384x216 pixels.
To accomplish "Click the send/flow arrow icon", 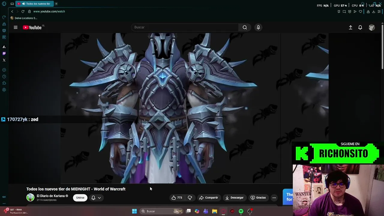I will coord(355,11).
